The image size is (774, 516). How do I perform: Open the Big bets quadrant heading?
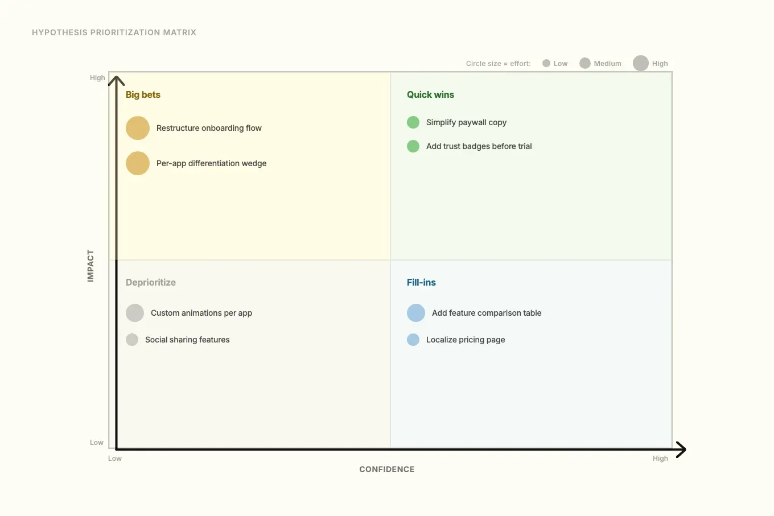143,94
